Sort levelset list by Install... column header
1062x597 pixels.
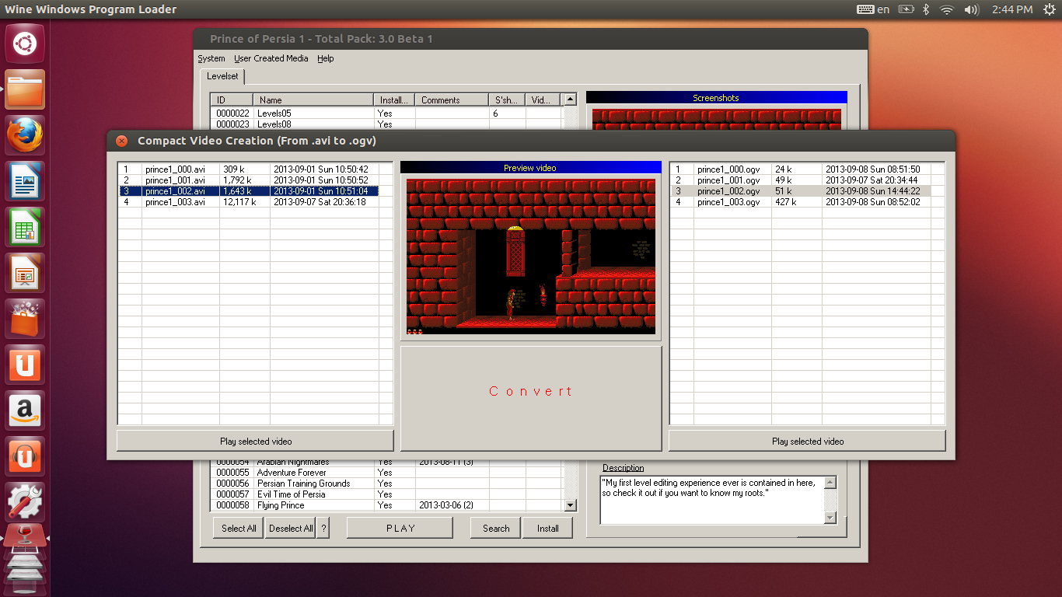[x=395, y=99]
